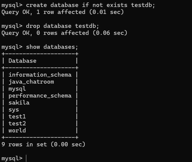Click the information_schema database row
The width and height of the screenshot is (192, 162).
40,75
